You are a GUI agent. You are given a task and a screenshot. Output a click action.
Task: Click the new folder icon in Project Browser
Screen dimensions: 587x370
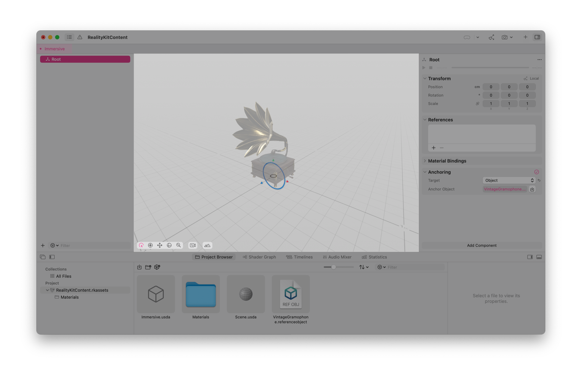coord(148,267)
